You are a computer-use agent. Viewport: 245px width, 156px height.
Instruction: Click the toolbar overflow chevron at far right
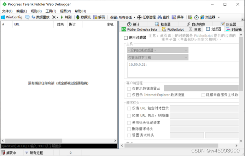pos(243,19)
